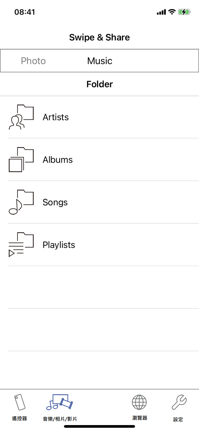Tap the 音樂/相片/影片 label
Viewport: 199px width, 432px height.
(x=60, y=419)
